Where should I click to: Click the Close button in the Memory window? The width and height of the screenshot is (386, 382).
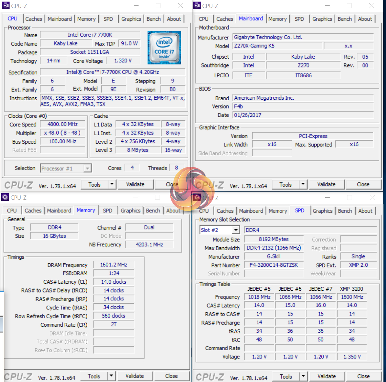(172, 376)
